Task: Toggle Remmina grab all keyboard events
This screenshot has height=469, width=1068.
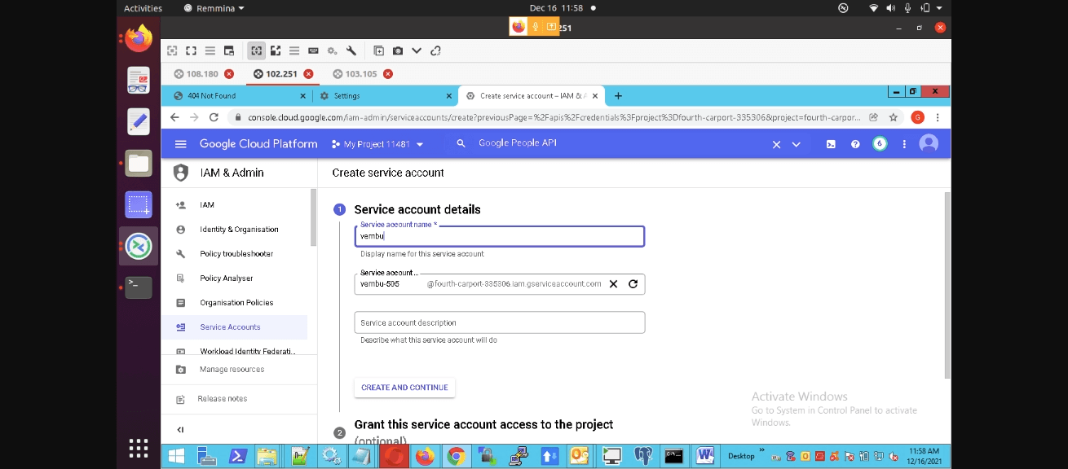Action: coord(313,50)
